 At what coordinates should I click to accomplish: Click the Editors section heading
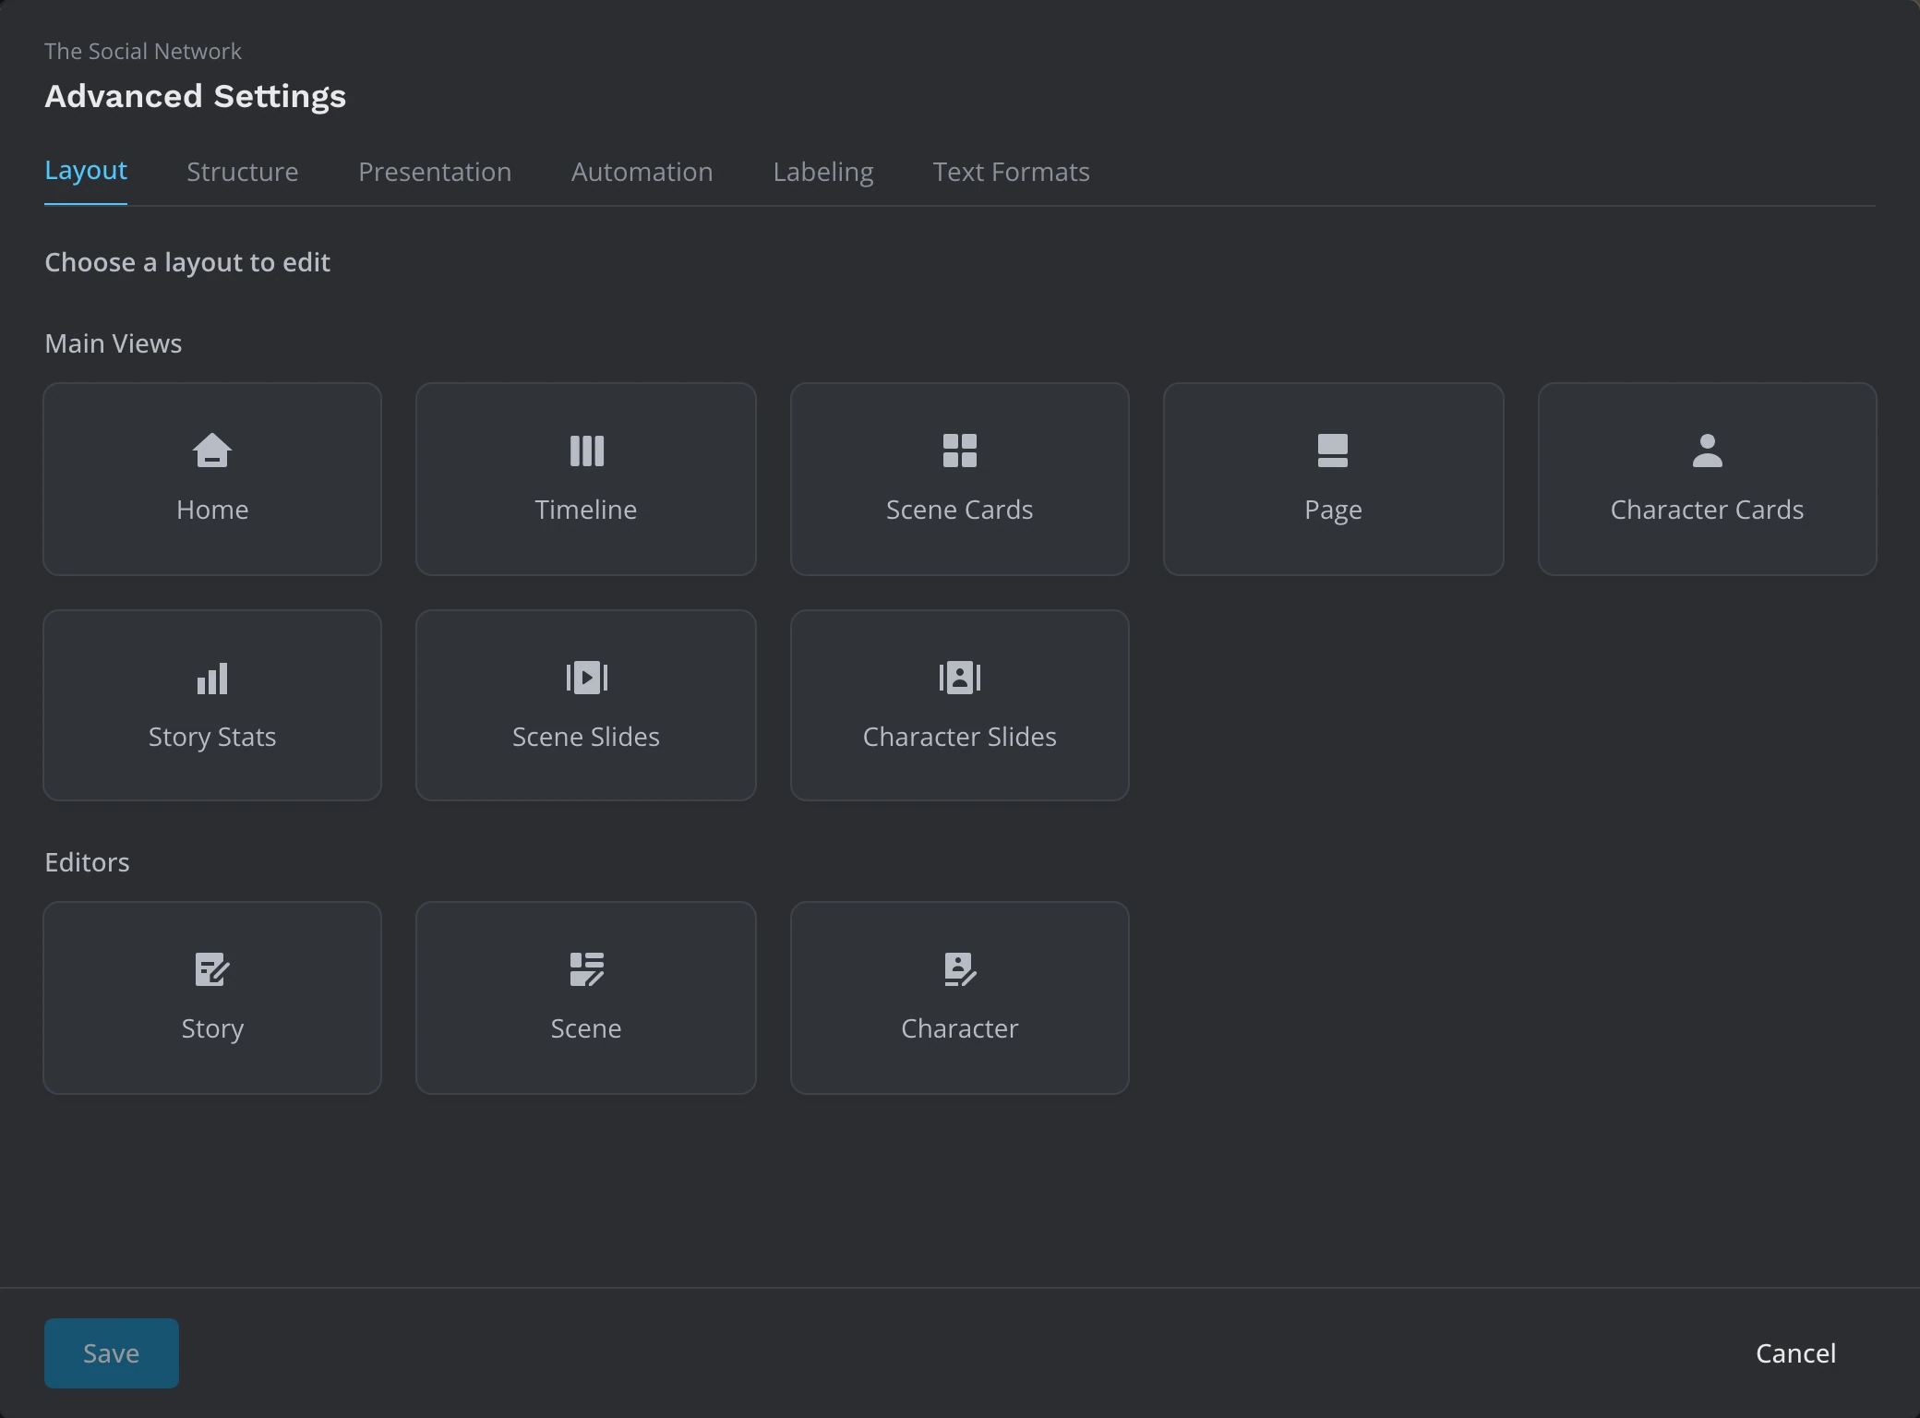coord(87,862)
